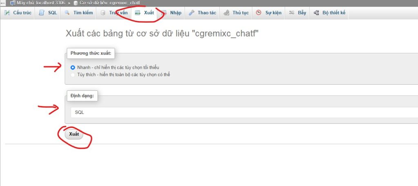418x186 pixels.
Task: Click the Nhập import icon
Action: pos(164,13)
